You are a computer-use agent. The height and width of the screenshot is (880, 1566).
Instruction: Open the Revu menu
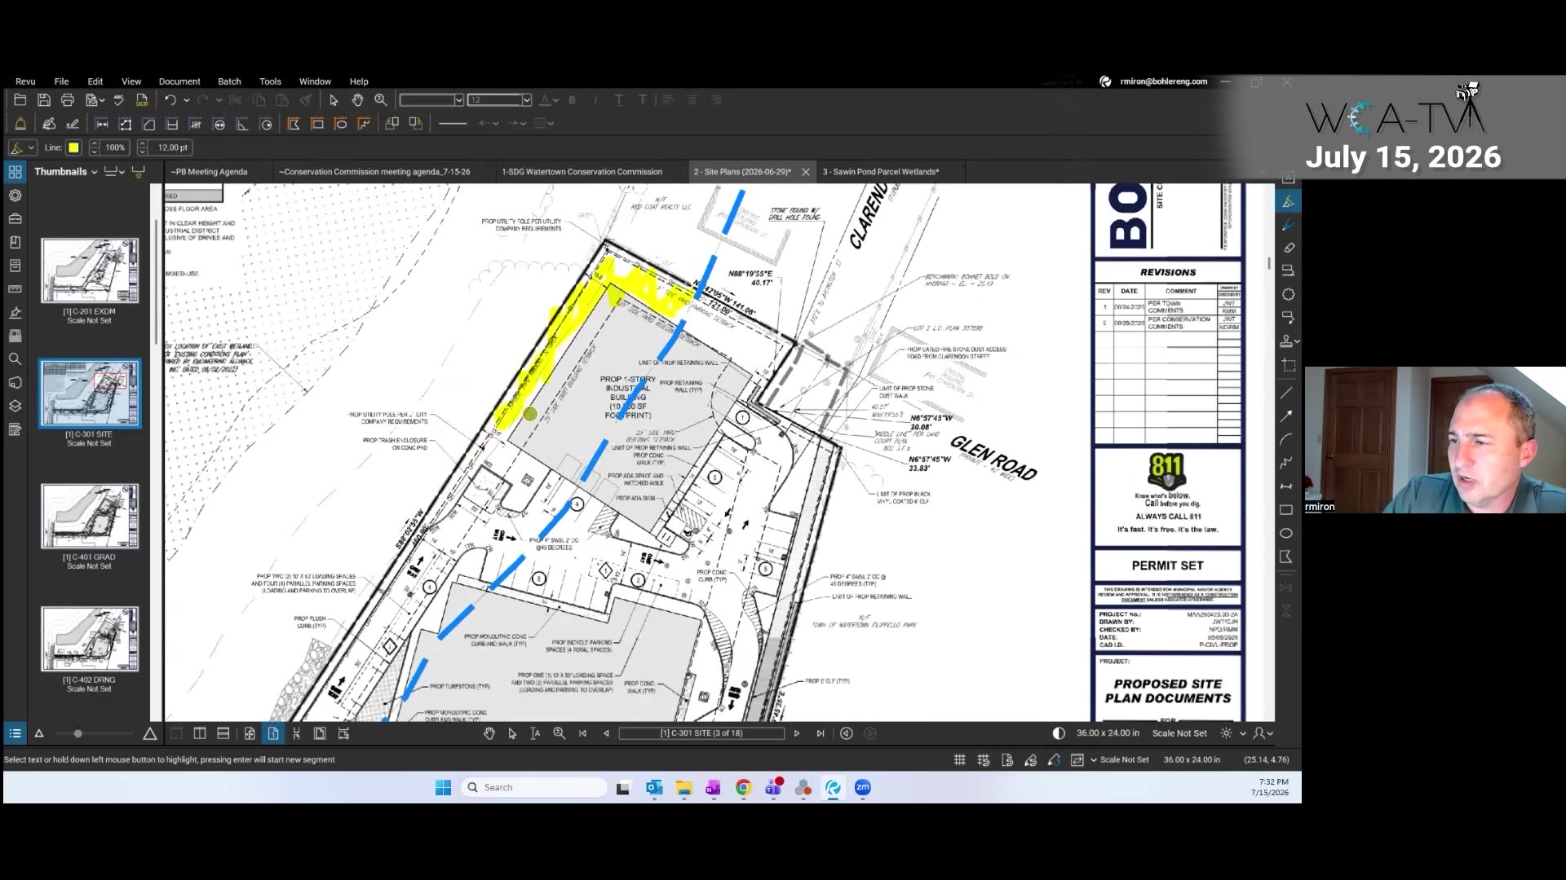[25, 81]
